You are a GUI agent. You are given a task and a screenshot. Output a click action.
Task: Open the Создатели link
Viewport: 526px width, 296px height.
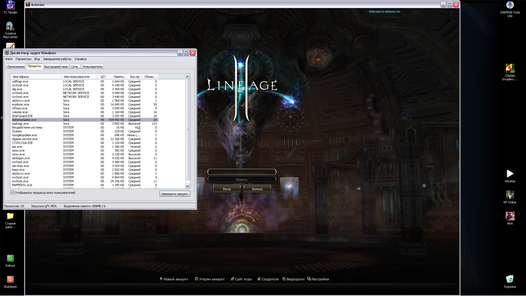pyautogui.click(x=268, y=279)
